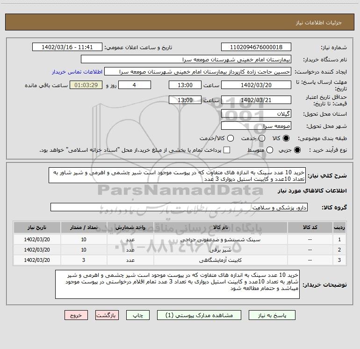The image size is (360, 349).
Task: Select the کالا radio button
Action: click(286, 138)
